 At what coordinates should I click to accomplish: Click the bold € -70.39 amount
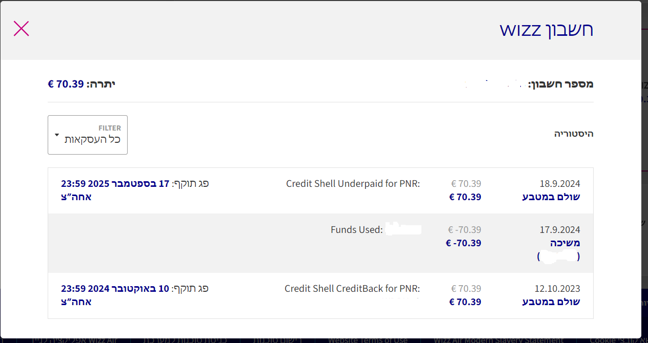[463, 243]
